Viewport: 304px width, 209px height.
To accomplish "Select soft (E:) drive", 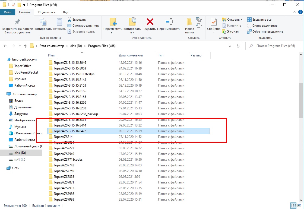I will [20, 159].
